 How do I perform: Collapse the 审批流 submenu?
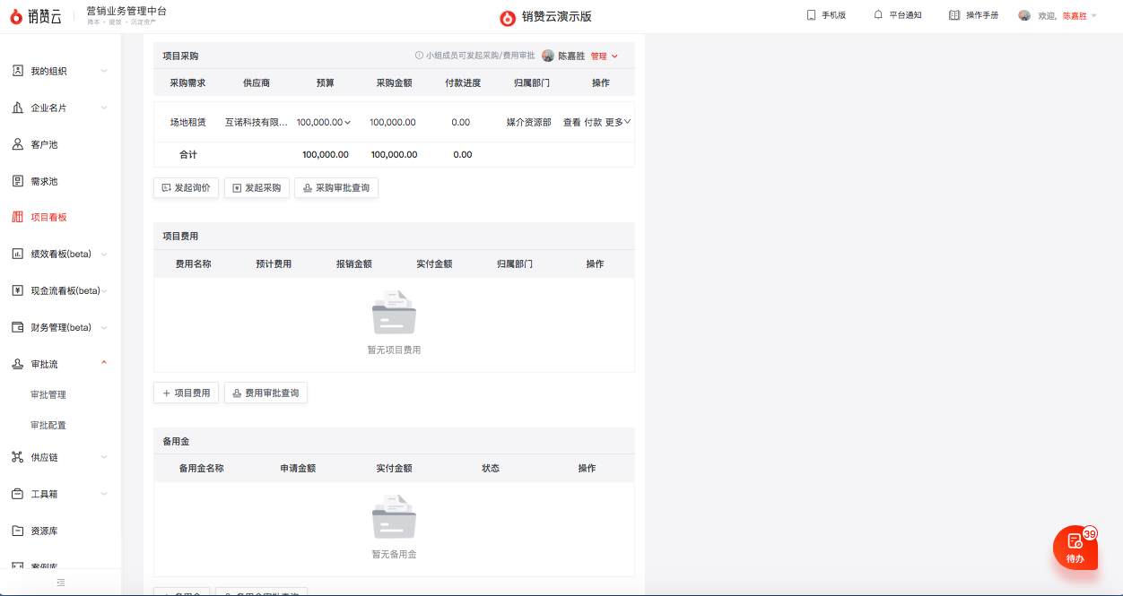(x=104, y=363)
